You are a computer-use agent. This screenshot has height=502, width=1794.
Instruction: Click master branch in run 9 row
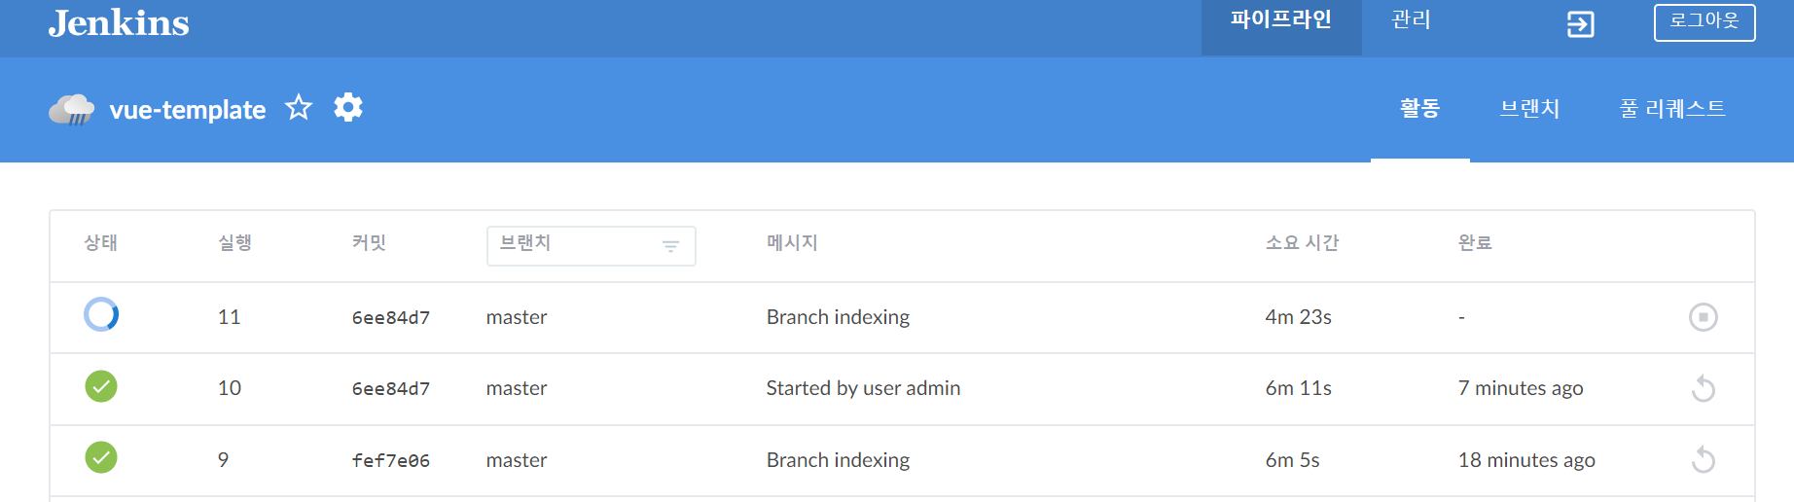pos(517,460)
